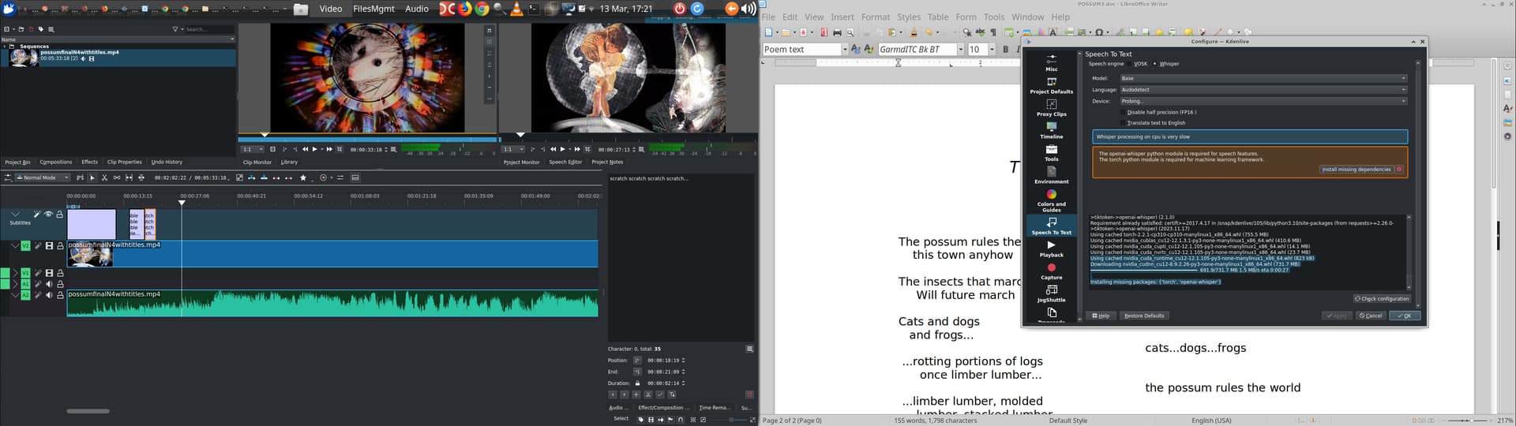This screenshot has width=1516, height=426.
Task: Hide video on the V2 track
Action: coord(49,245)
